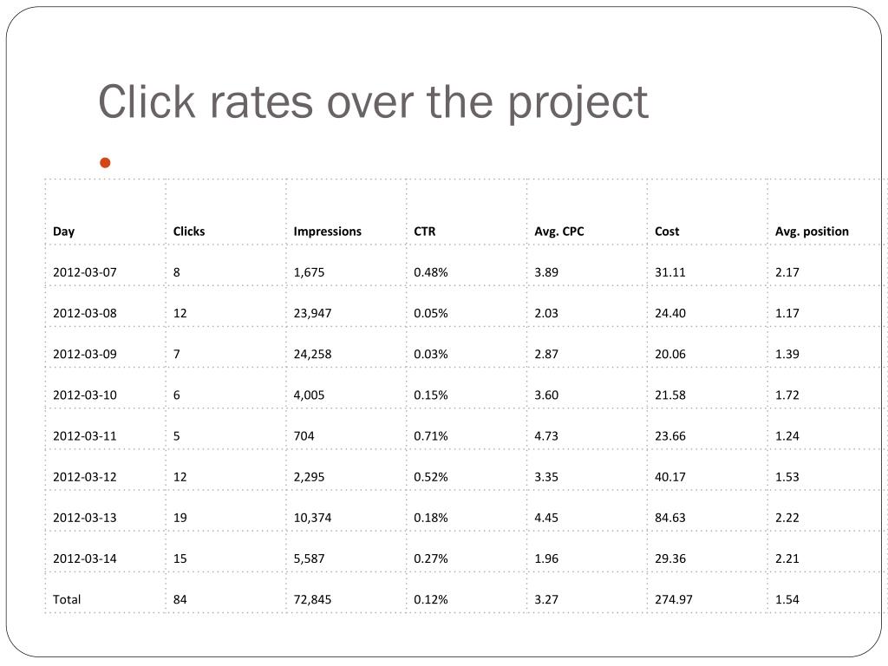Click the 84.63 cost cell

click(x=670, y=518)
